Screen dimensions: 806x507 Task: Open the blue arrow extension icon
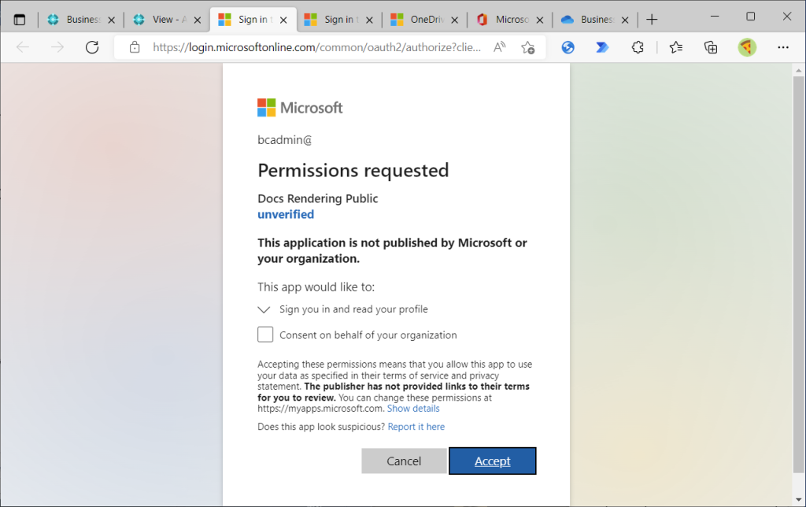point(602,48)
